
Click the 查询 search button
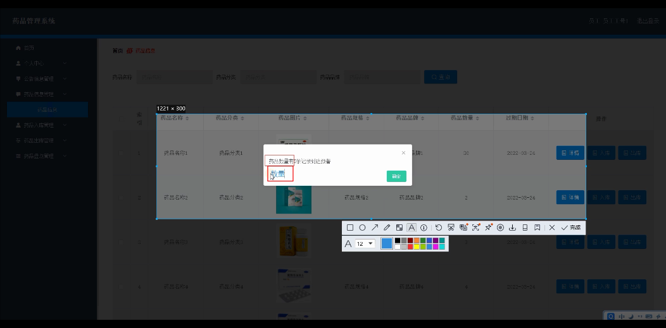coord(441,77)
